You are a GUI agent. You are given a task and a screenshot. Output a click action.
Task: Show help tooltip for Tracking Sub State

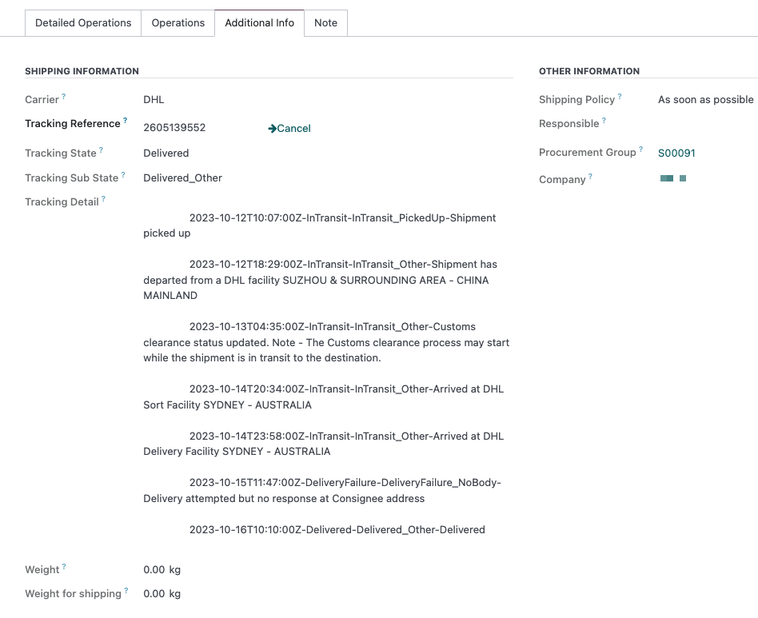click(123, 174)
